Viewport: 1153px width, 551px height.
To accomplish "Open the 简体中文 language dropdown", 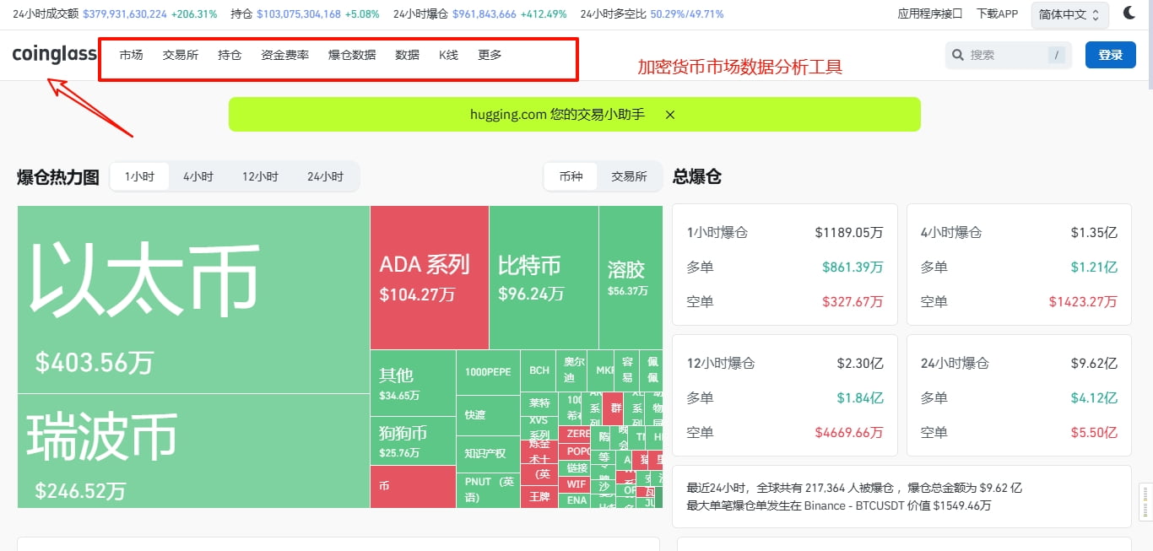I will click(1069, 14).
